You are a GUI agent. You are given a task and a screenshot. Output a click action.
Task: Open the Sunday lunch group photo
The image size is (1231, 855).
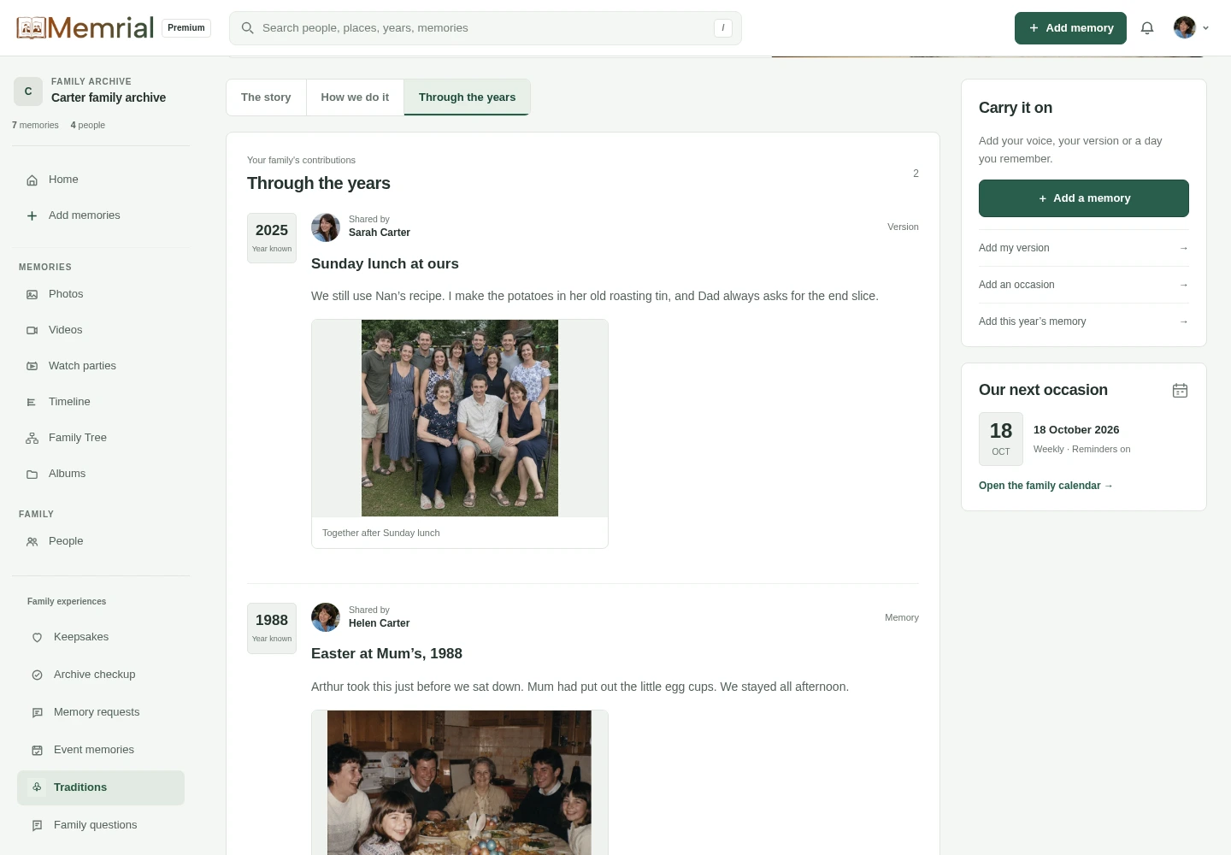tap(460, 418)
